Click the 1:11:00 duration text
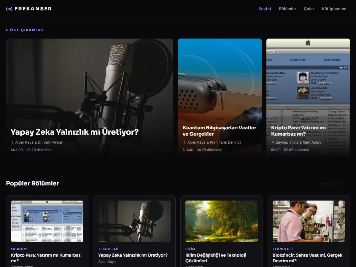 click(188, 150)
